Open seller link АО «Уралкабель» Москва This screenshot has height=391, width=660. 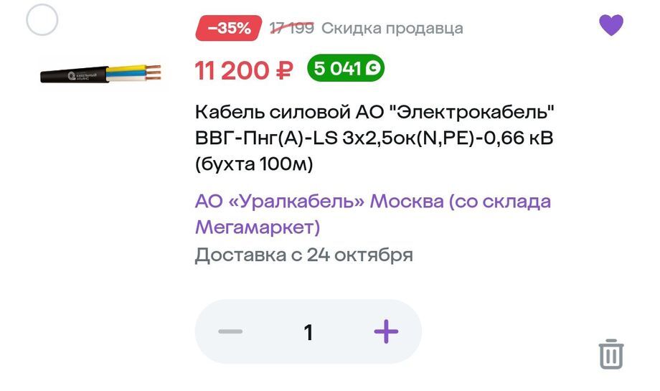click(x=373, y=201)
